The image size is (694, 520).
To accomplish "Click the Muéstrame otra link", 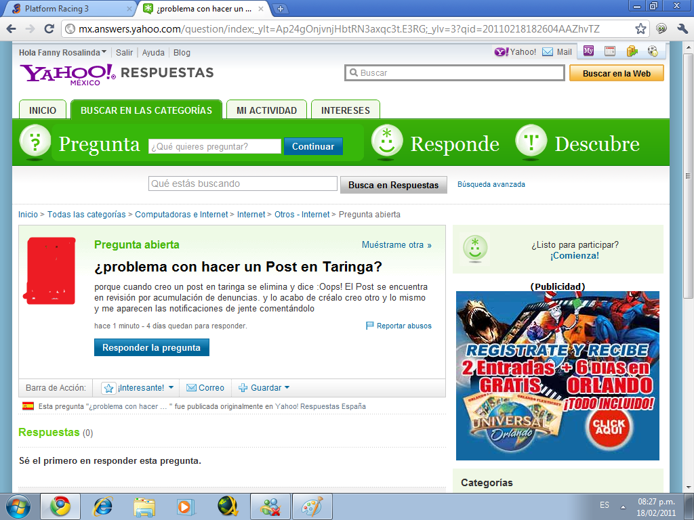I will point(396,245).
